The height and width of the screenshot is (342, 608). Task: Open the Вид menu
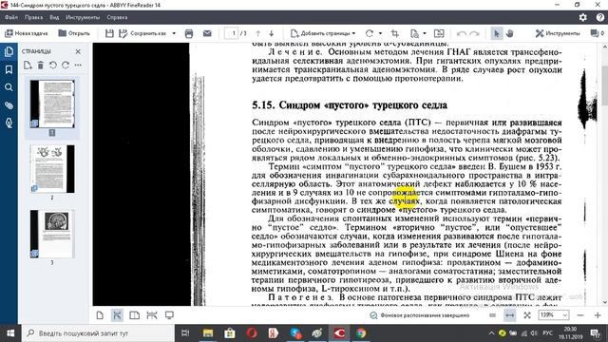54,17
